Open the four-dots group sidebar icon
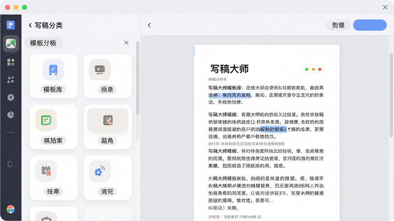Image resolution: width=394 pixels, height=221 pixels. [x=10, y=80]
